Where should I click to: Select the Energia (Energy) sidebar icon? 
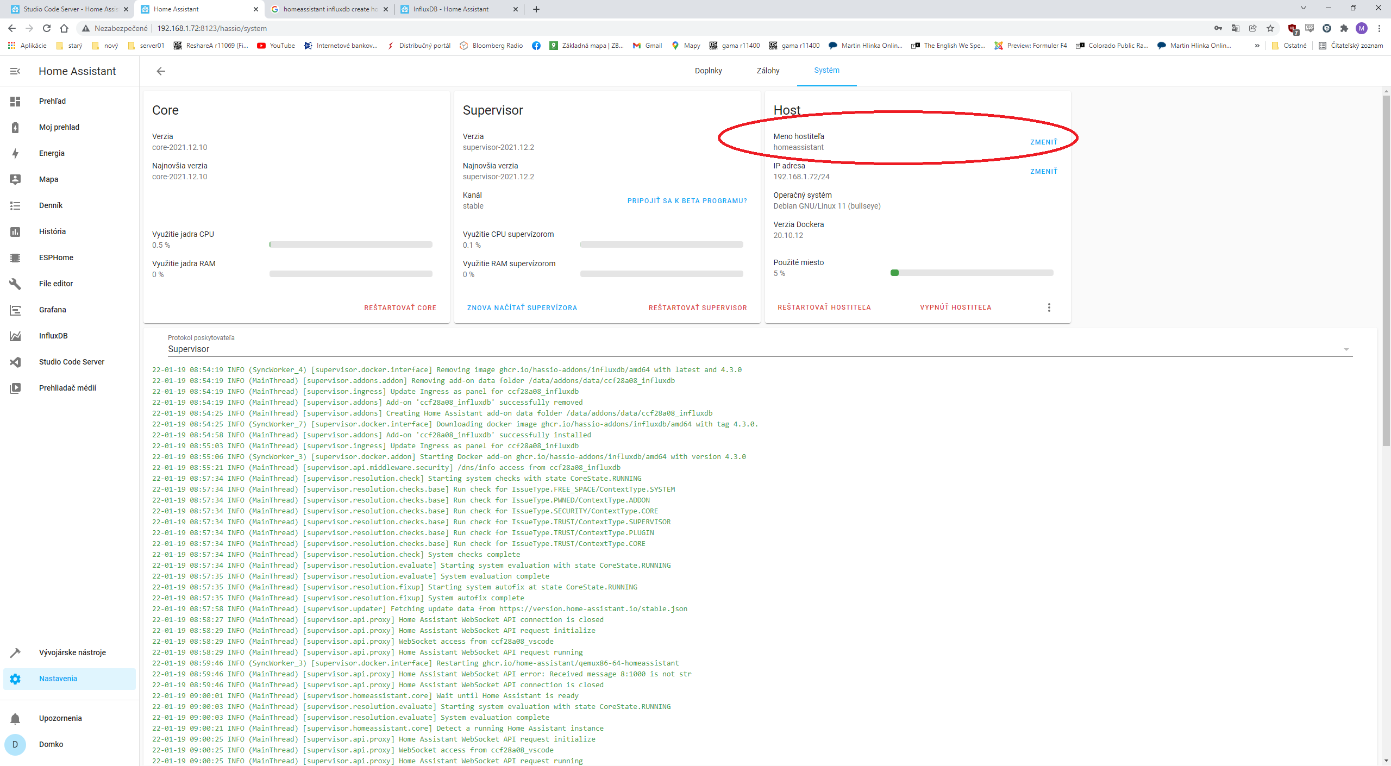[14, 153]
